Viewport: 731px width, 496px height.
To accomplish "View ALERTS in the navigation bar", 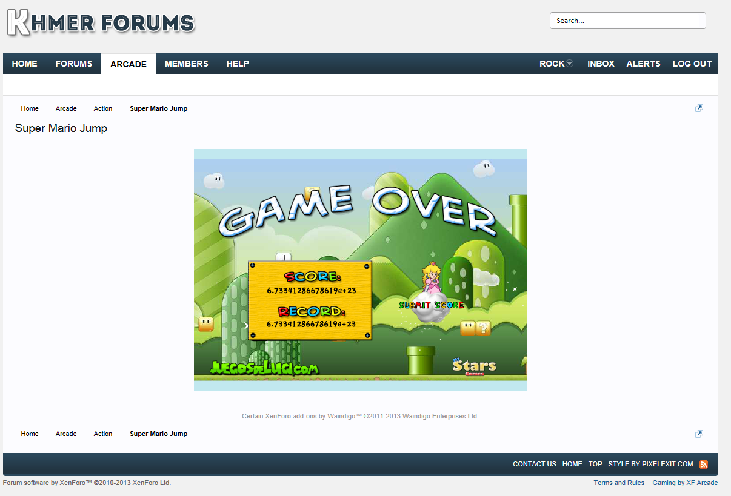I will (x=643, y=64).
